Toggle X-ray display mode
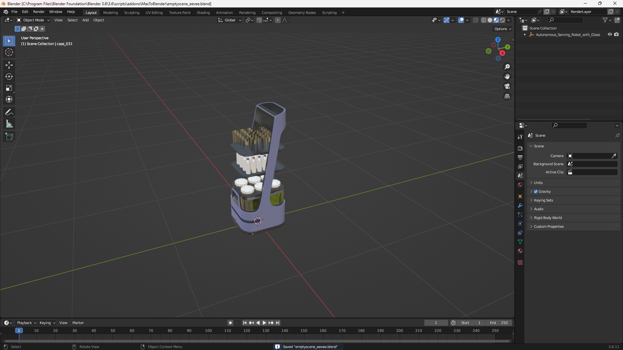The width and height of the screenshot is (623, 350). [x=475, y=20]
